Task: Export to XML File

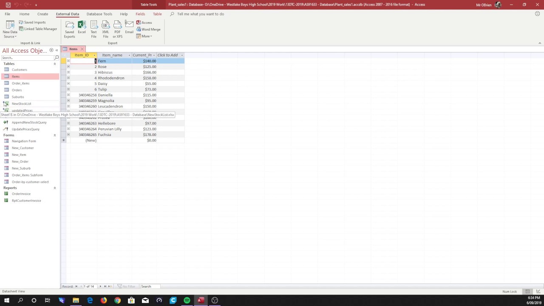Action: point(105,29)
